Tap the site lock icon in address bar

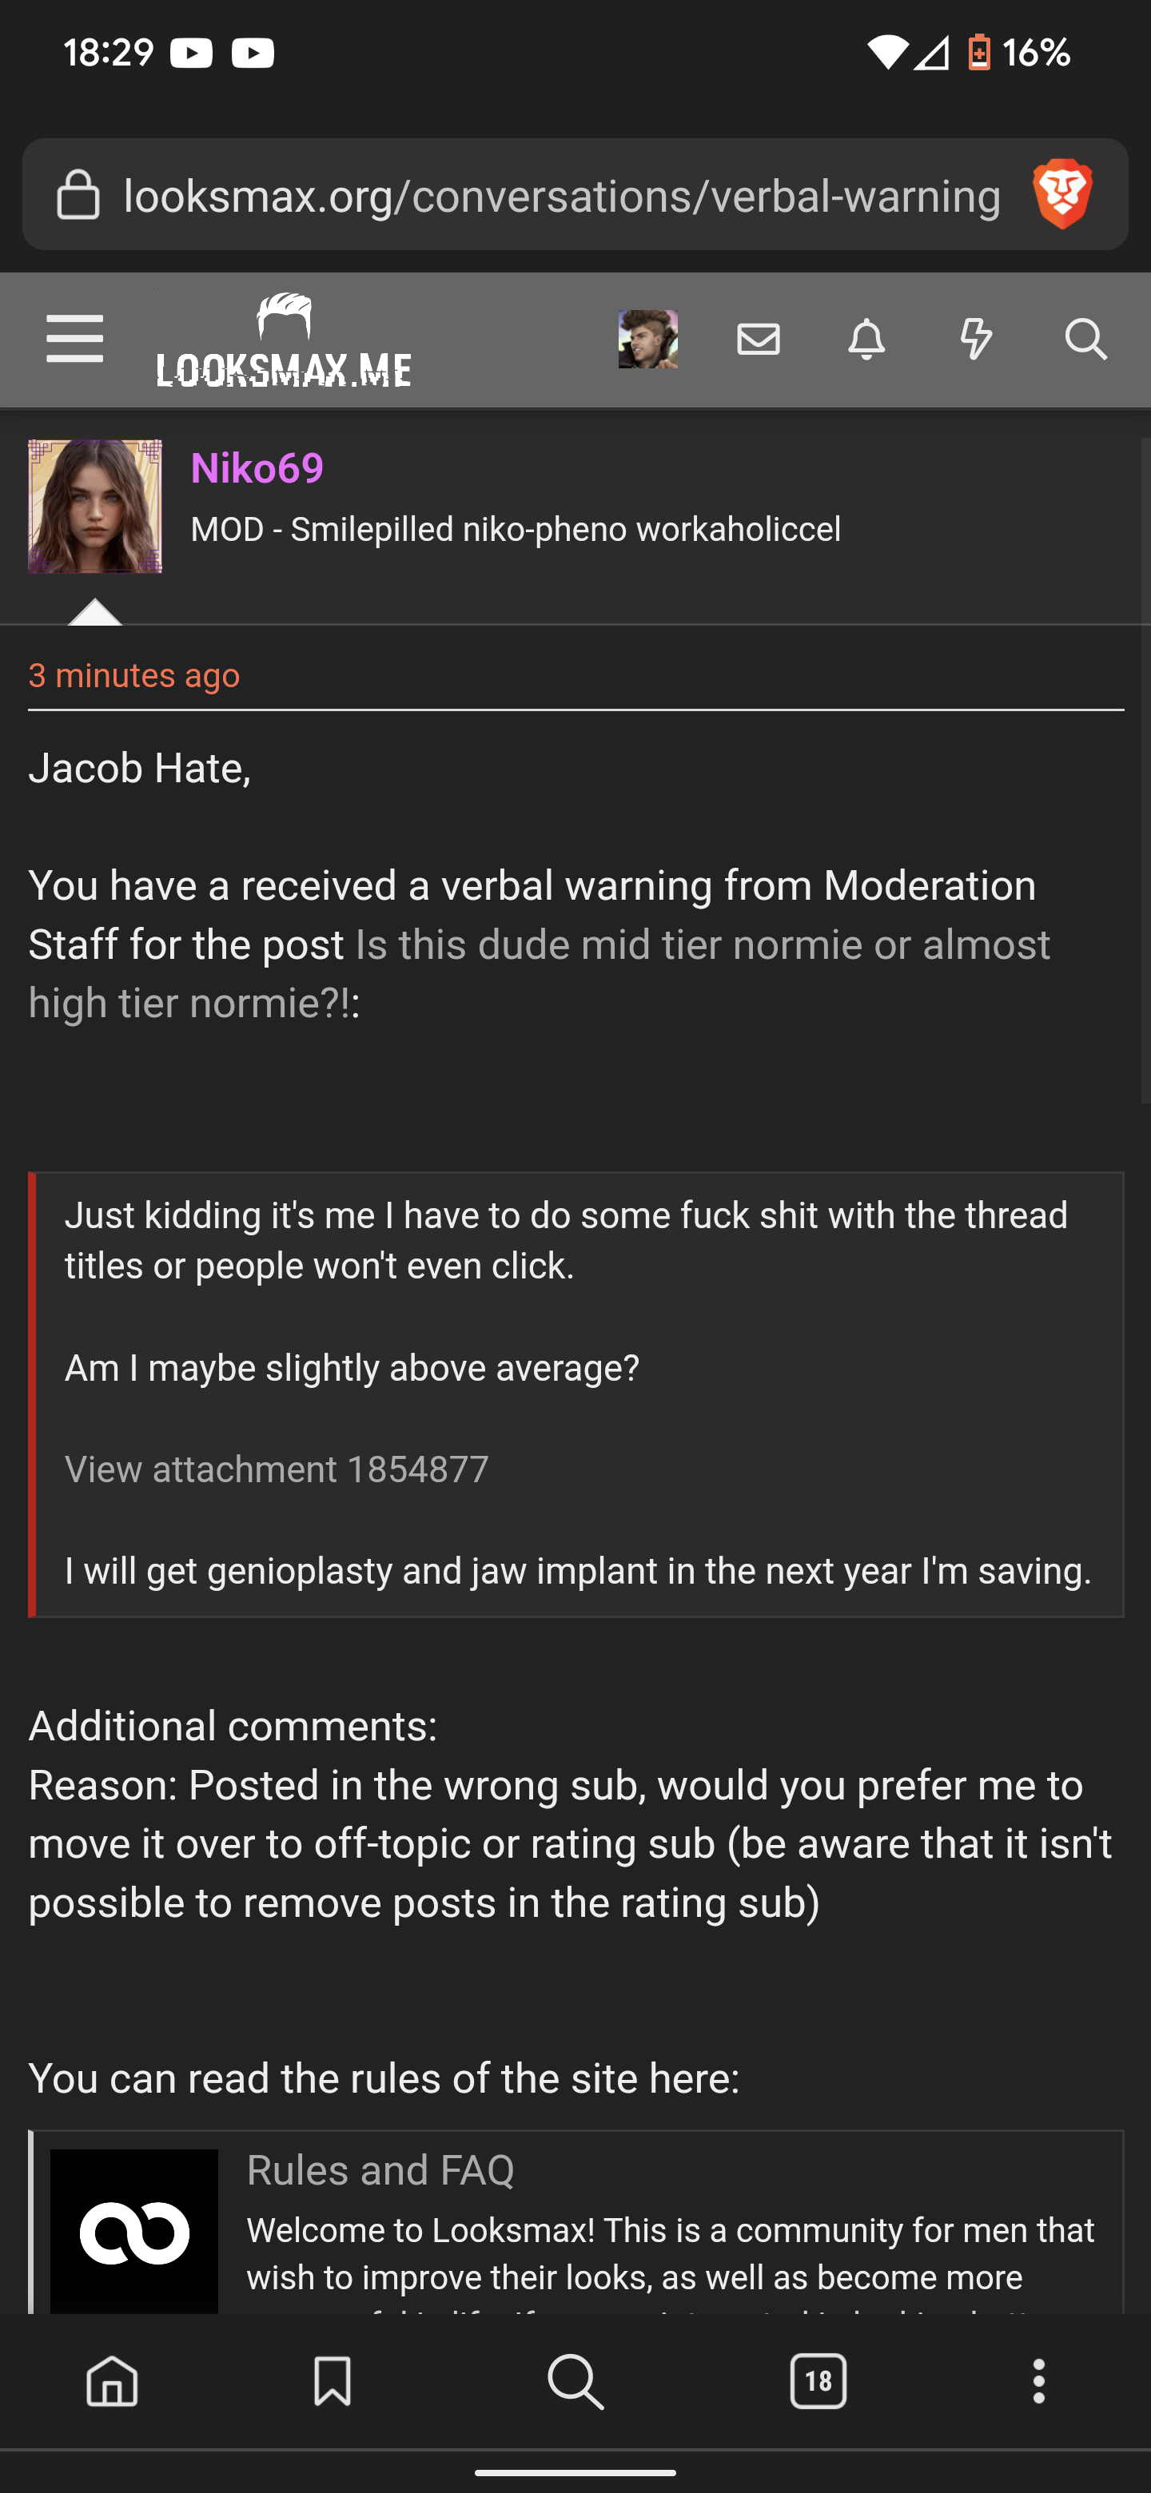click(x=78, y=194)
